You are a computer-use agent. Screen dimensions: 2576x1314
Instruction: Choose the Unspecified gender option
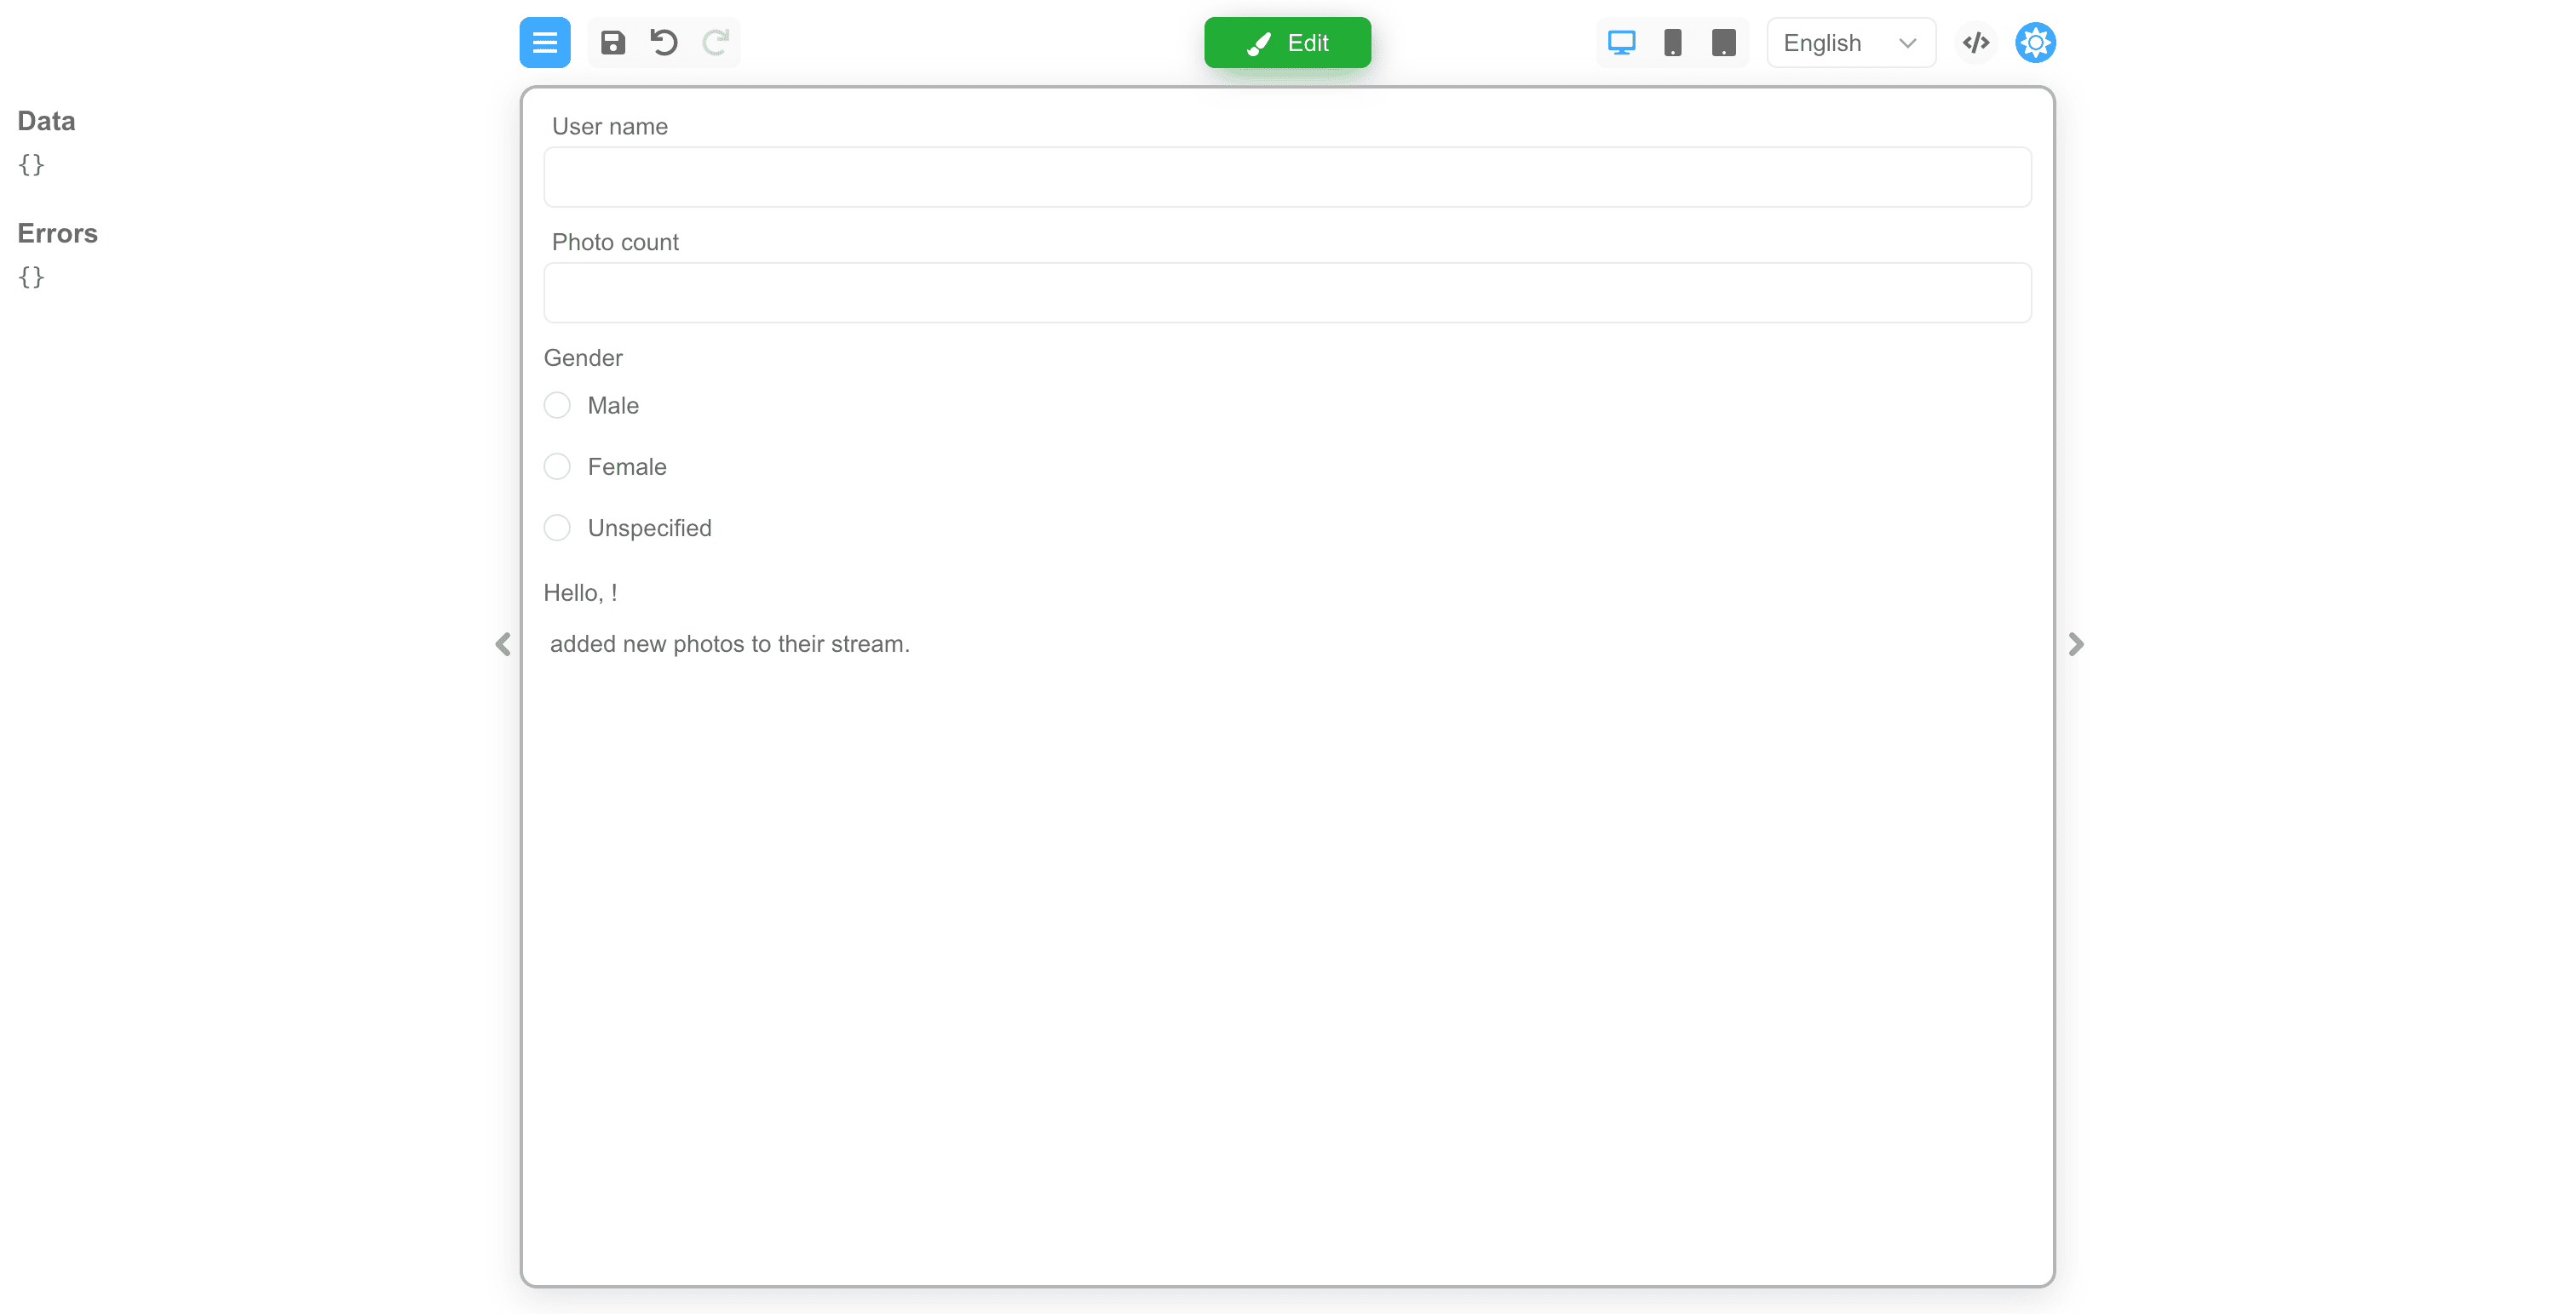pos(557,528)
